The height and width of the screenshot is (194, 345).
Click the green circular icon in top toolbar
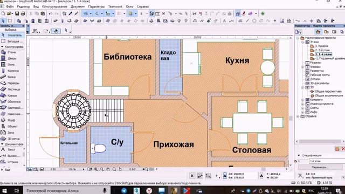coord(263,13)
